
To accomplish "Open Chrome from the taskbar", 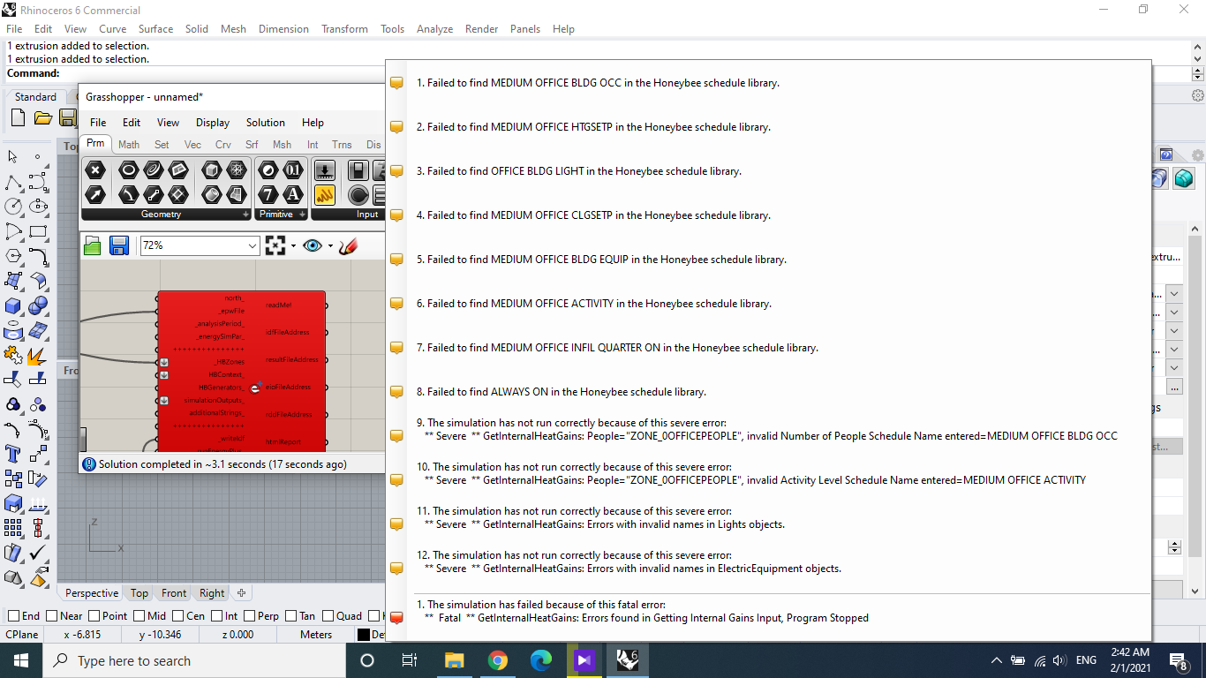I will (x=498, y=660).
